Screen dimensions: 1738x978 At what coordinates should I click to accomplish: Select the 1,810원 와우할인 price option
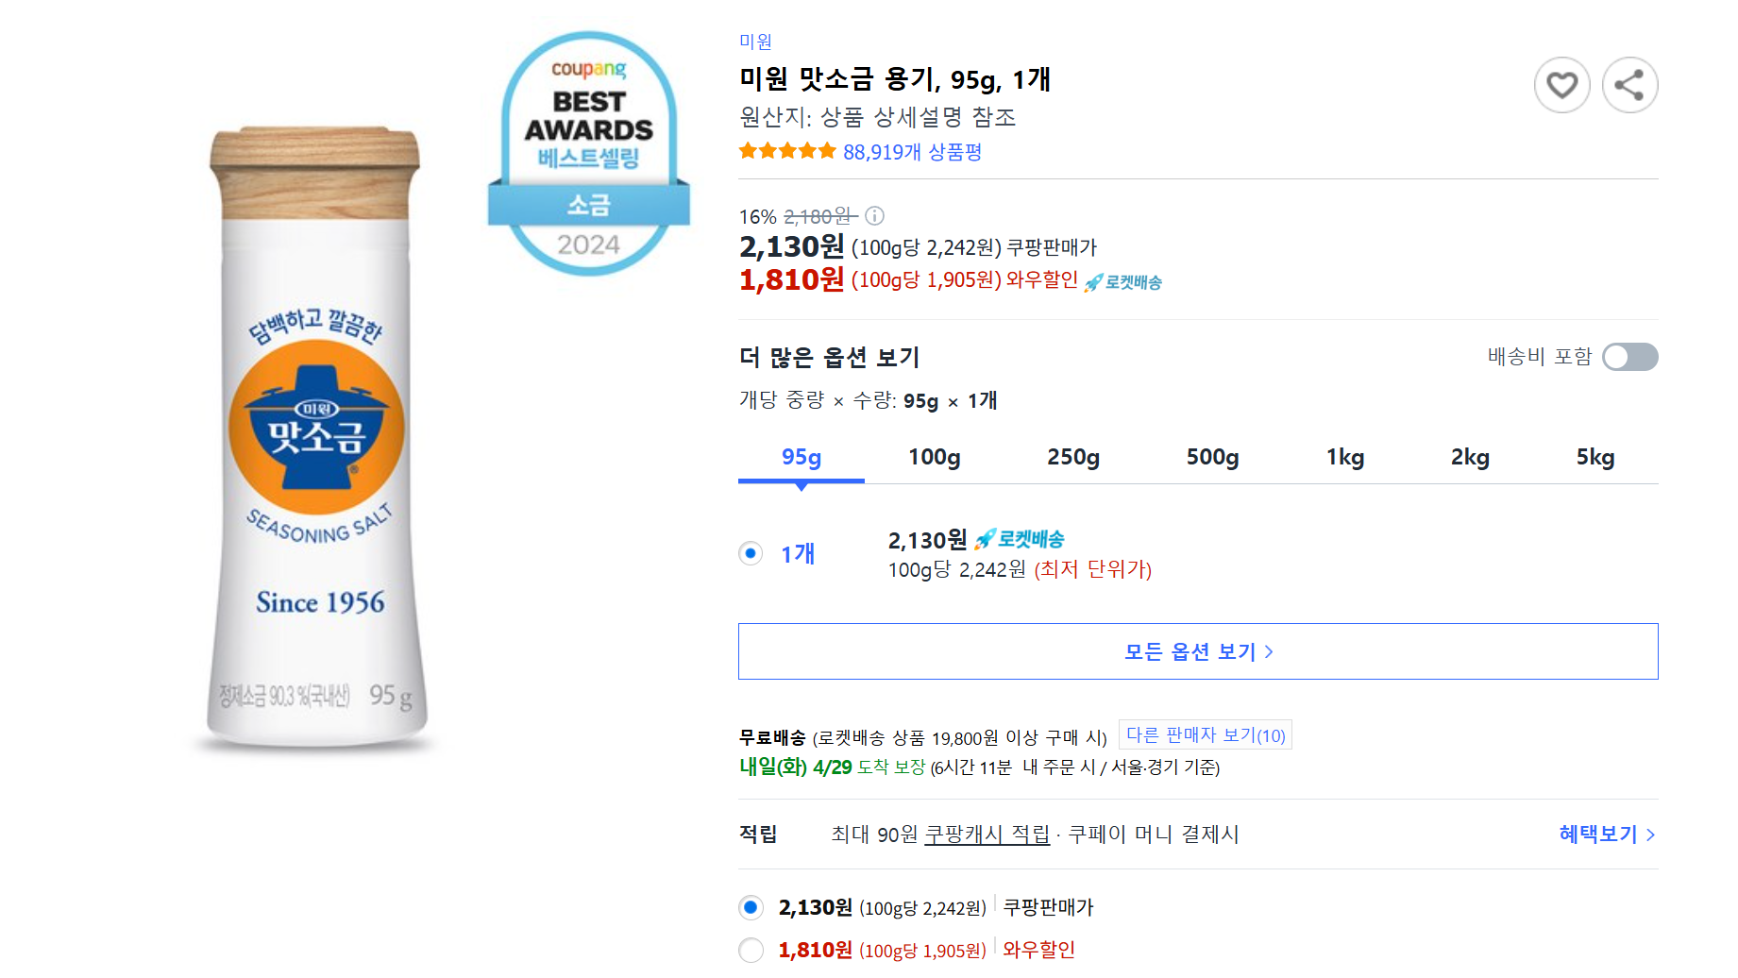pos(751,951)
